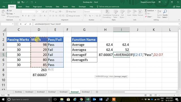
Task: Open the font size dropdown
Action: click(x=41, y=12)
